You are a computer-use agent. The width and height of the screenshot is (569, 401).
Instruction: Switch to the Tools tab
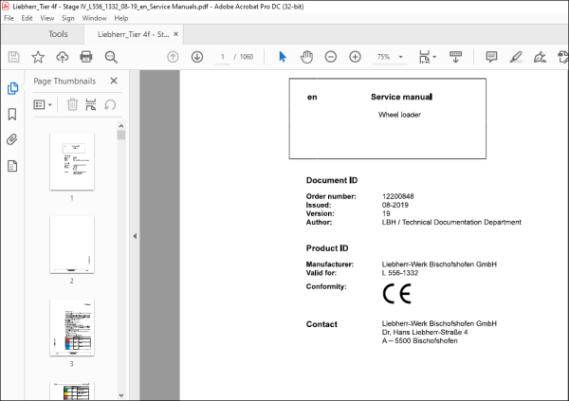[x=58, y=34]
